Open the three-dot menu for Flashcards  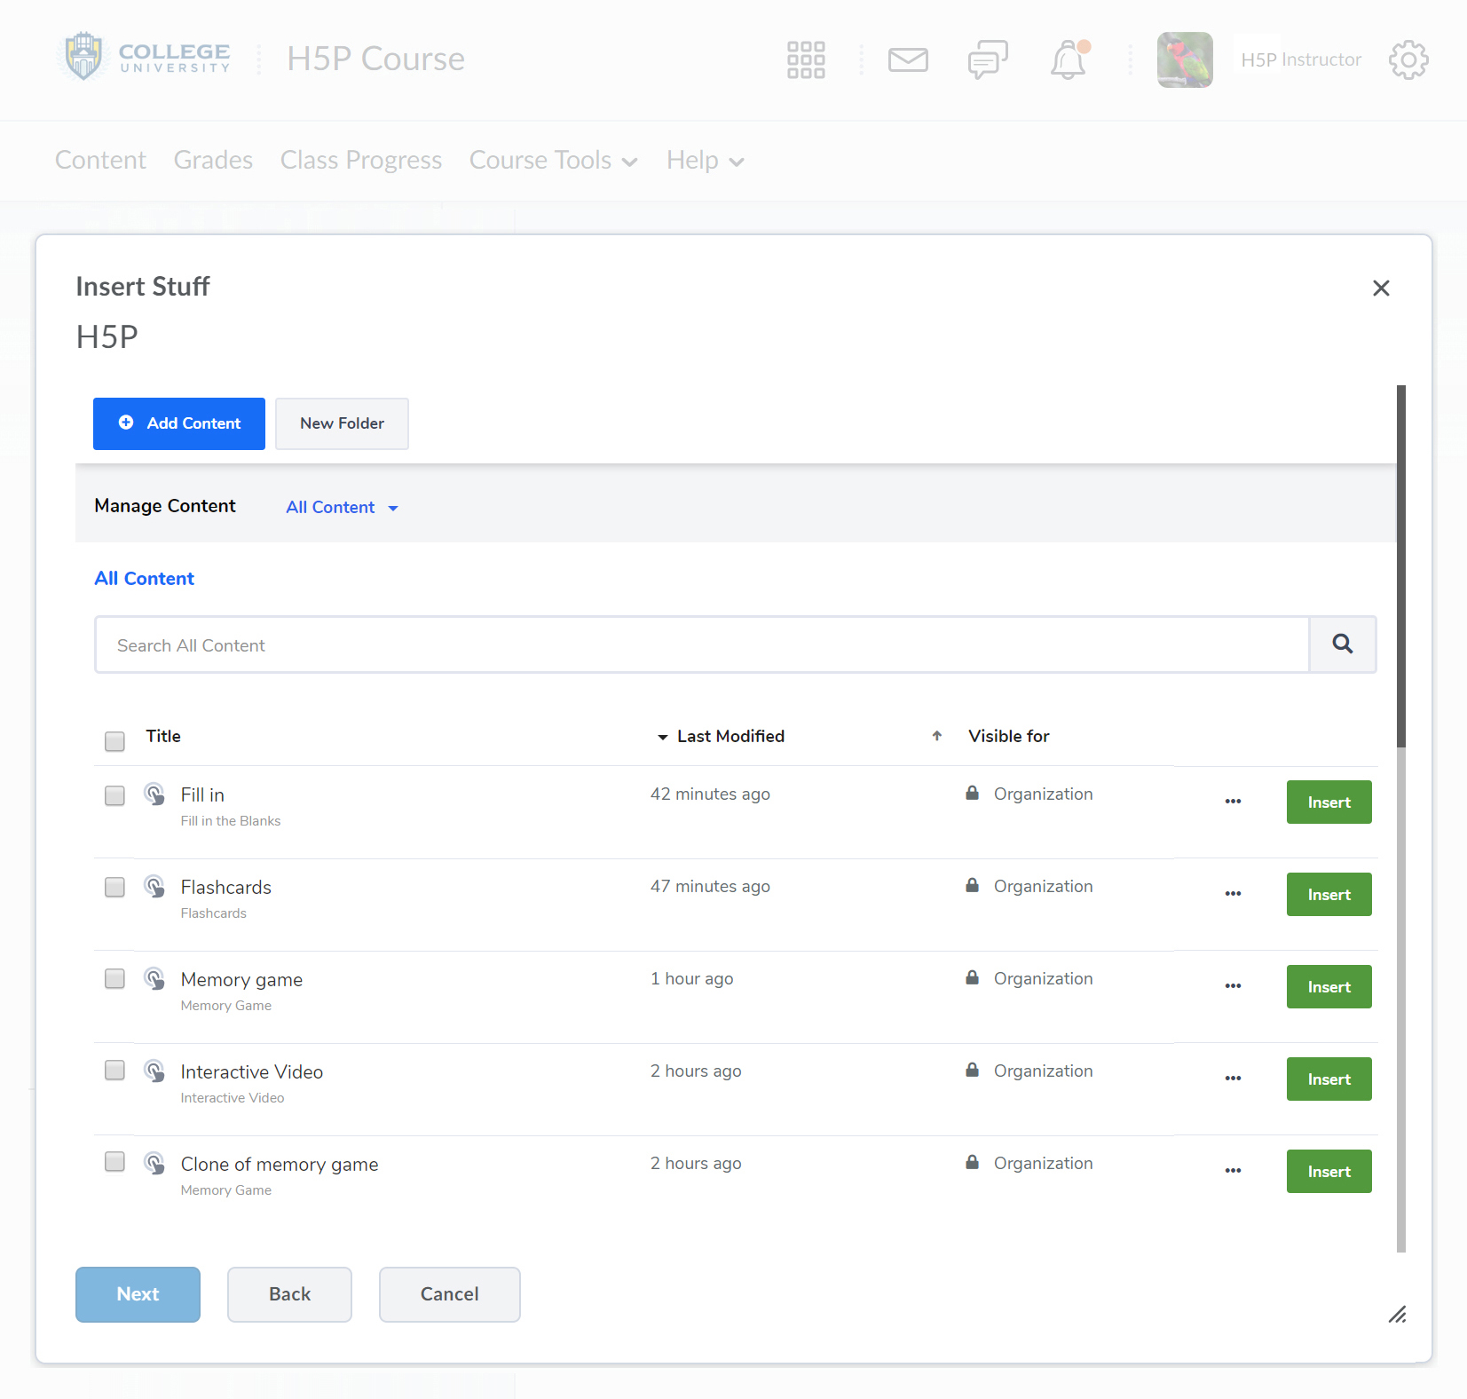[x=1233, y=894]
